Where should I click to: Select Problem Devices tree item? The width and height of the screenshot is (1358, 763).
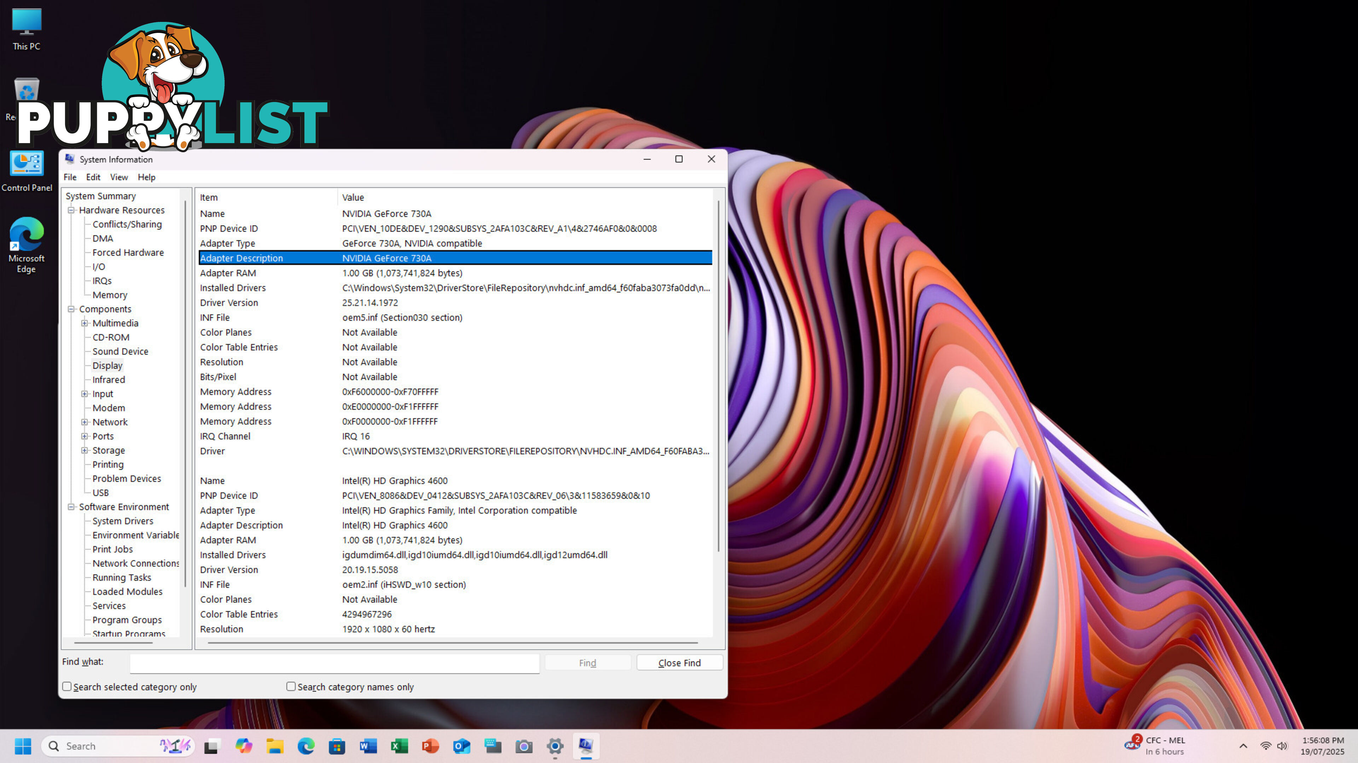click(x=127, y=479)
